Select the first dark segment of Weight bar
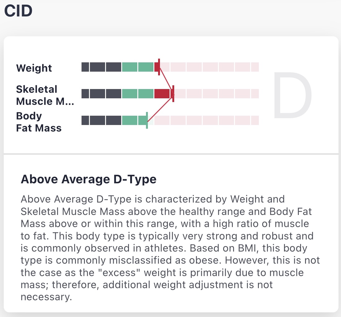Image resolution: width=341 pixels, height=317 pixels. [85, 67]
